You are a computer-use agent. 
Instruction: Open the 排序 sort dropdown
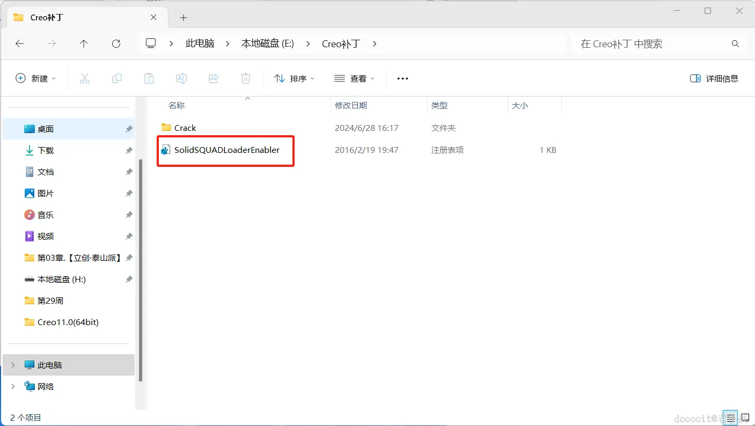click(x=294, y=78)
